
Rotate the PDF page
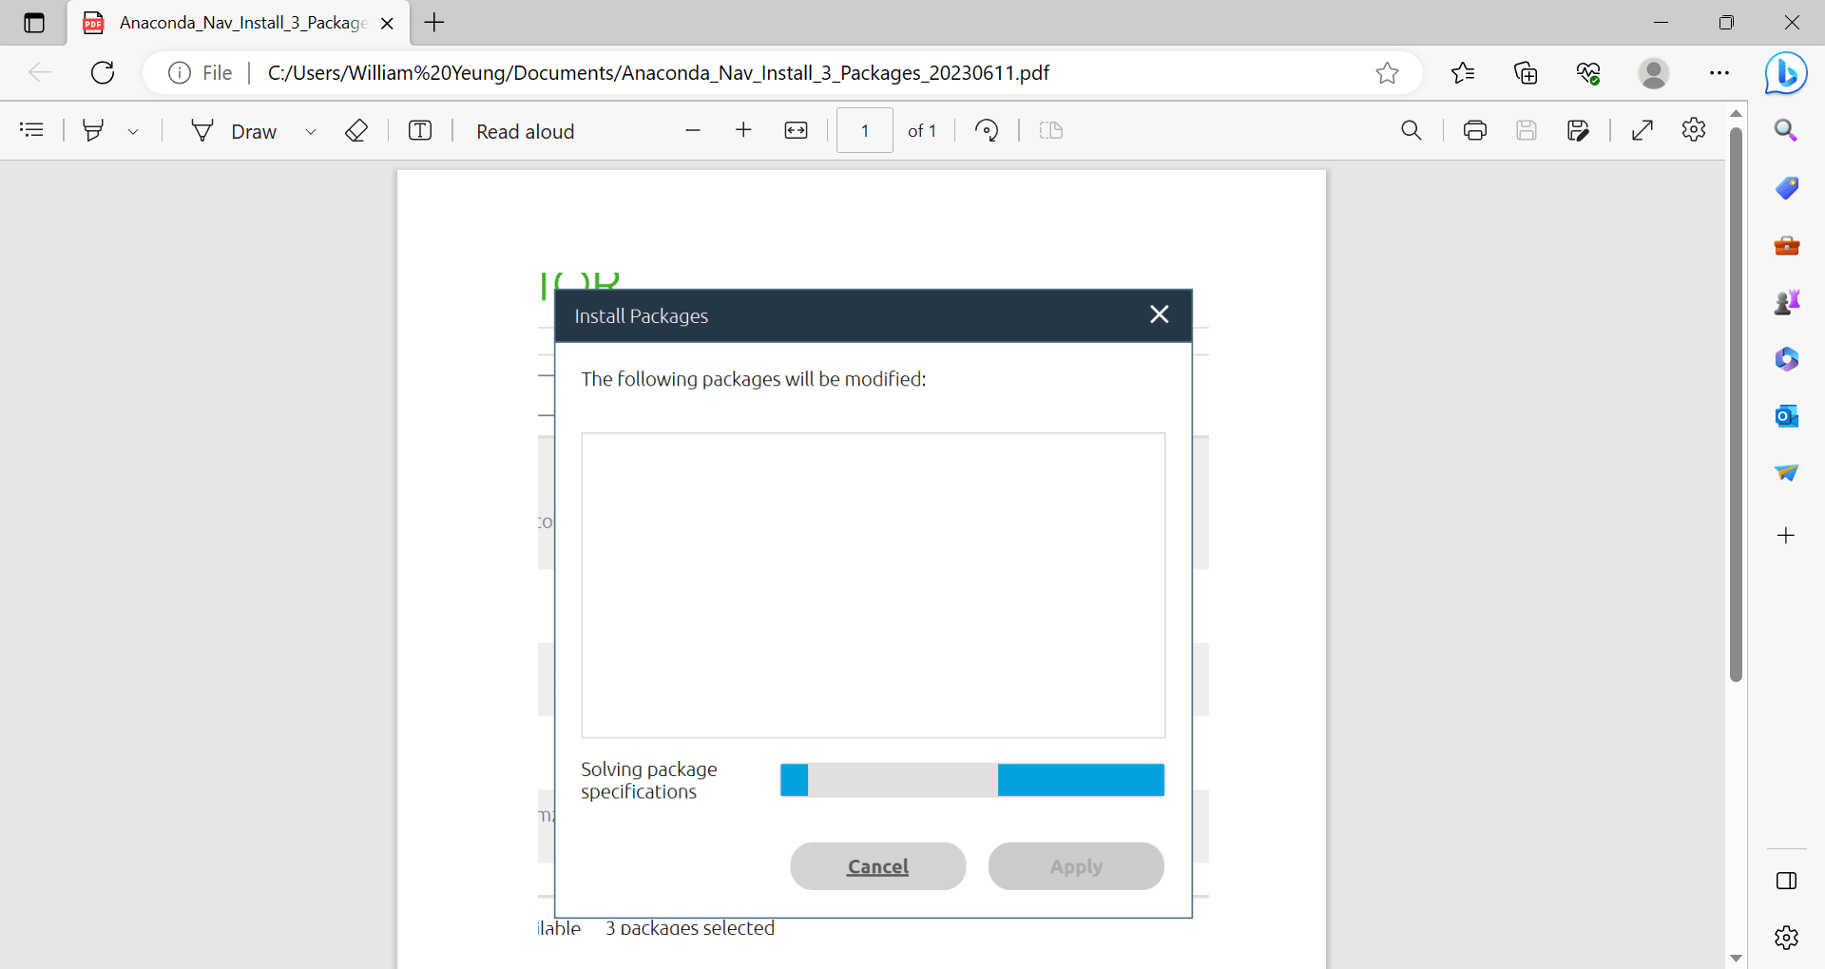987,130
